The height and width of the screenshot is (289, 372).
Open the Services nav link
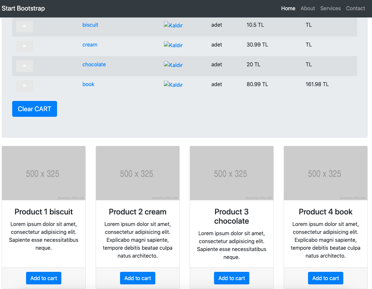click(x=330, y=9)
